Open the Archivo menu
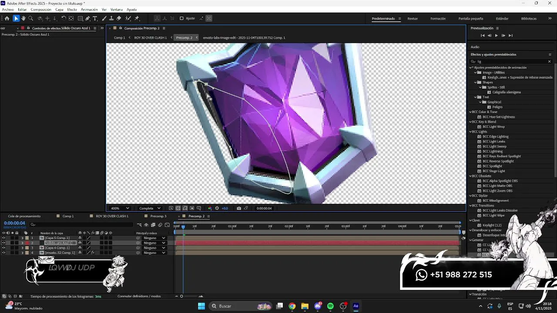 (7, 10)
